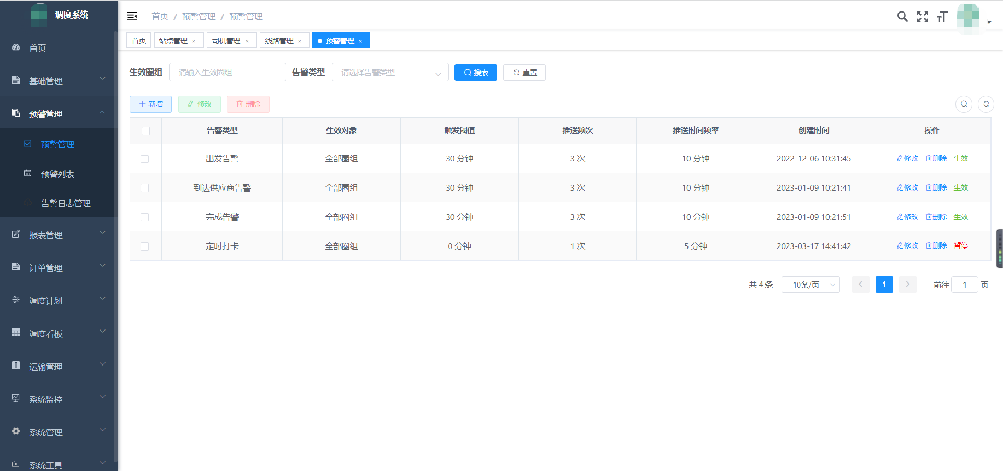Image resolution: width=1003 pixels, height=471 pixels.
Task: Go to next page arrow
Action: 908,285
